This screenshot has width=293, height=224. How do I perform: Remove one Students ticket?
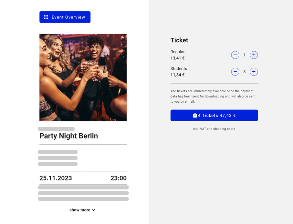click(235, 72)
